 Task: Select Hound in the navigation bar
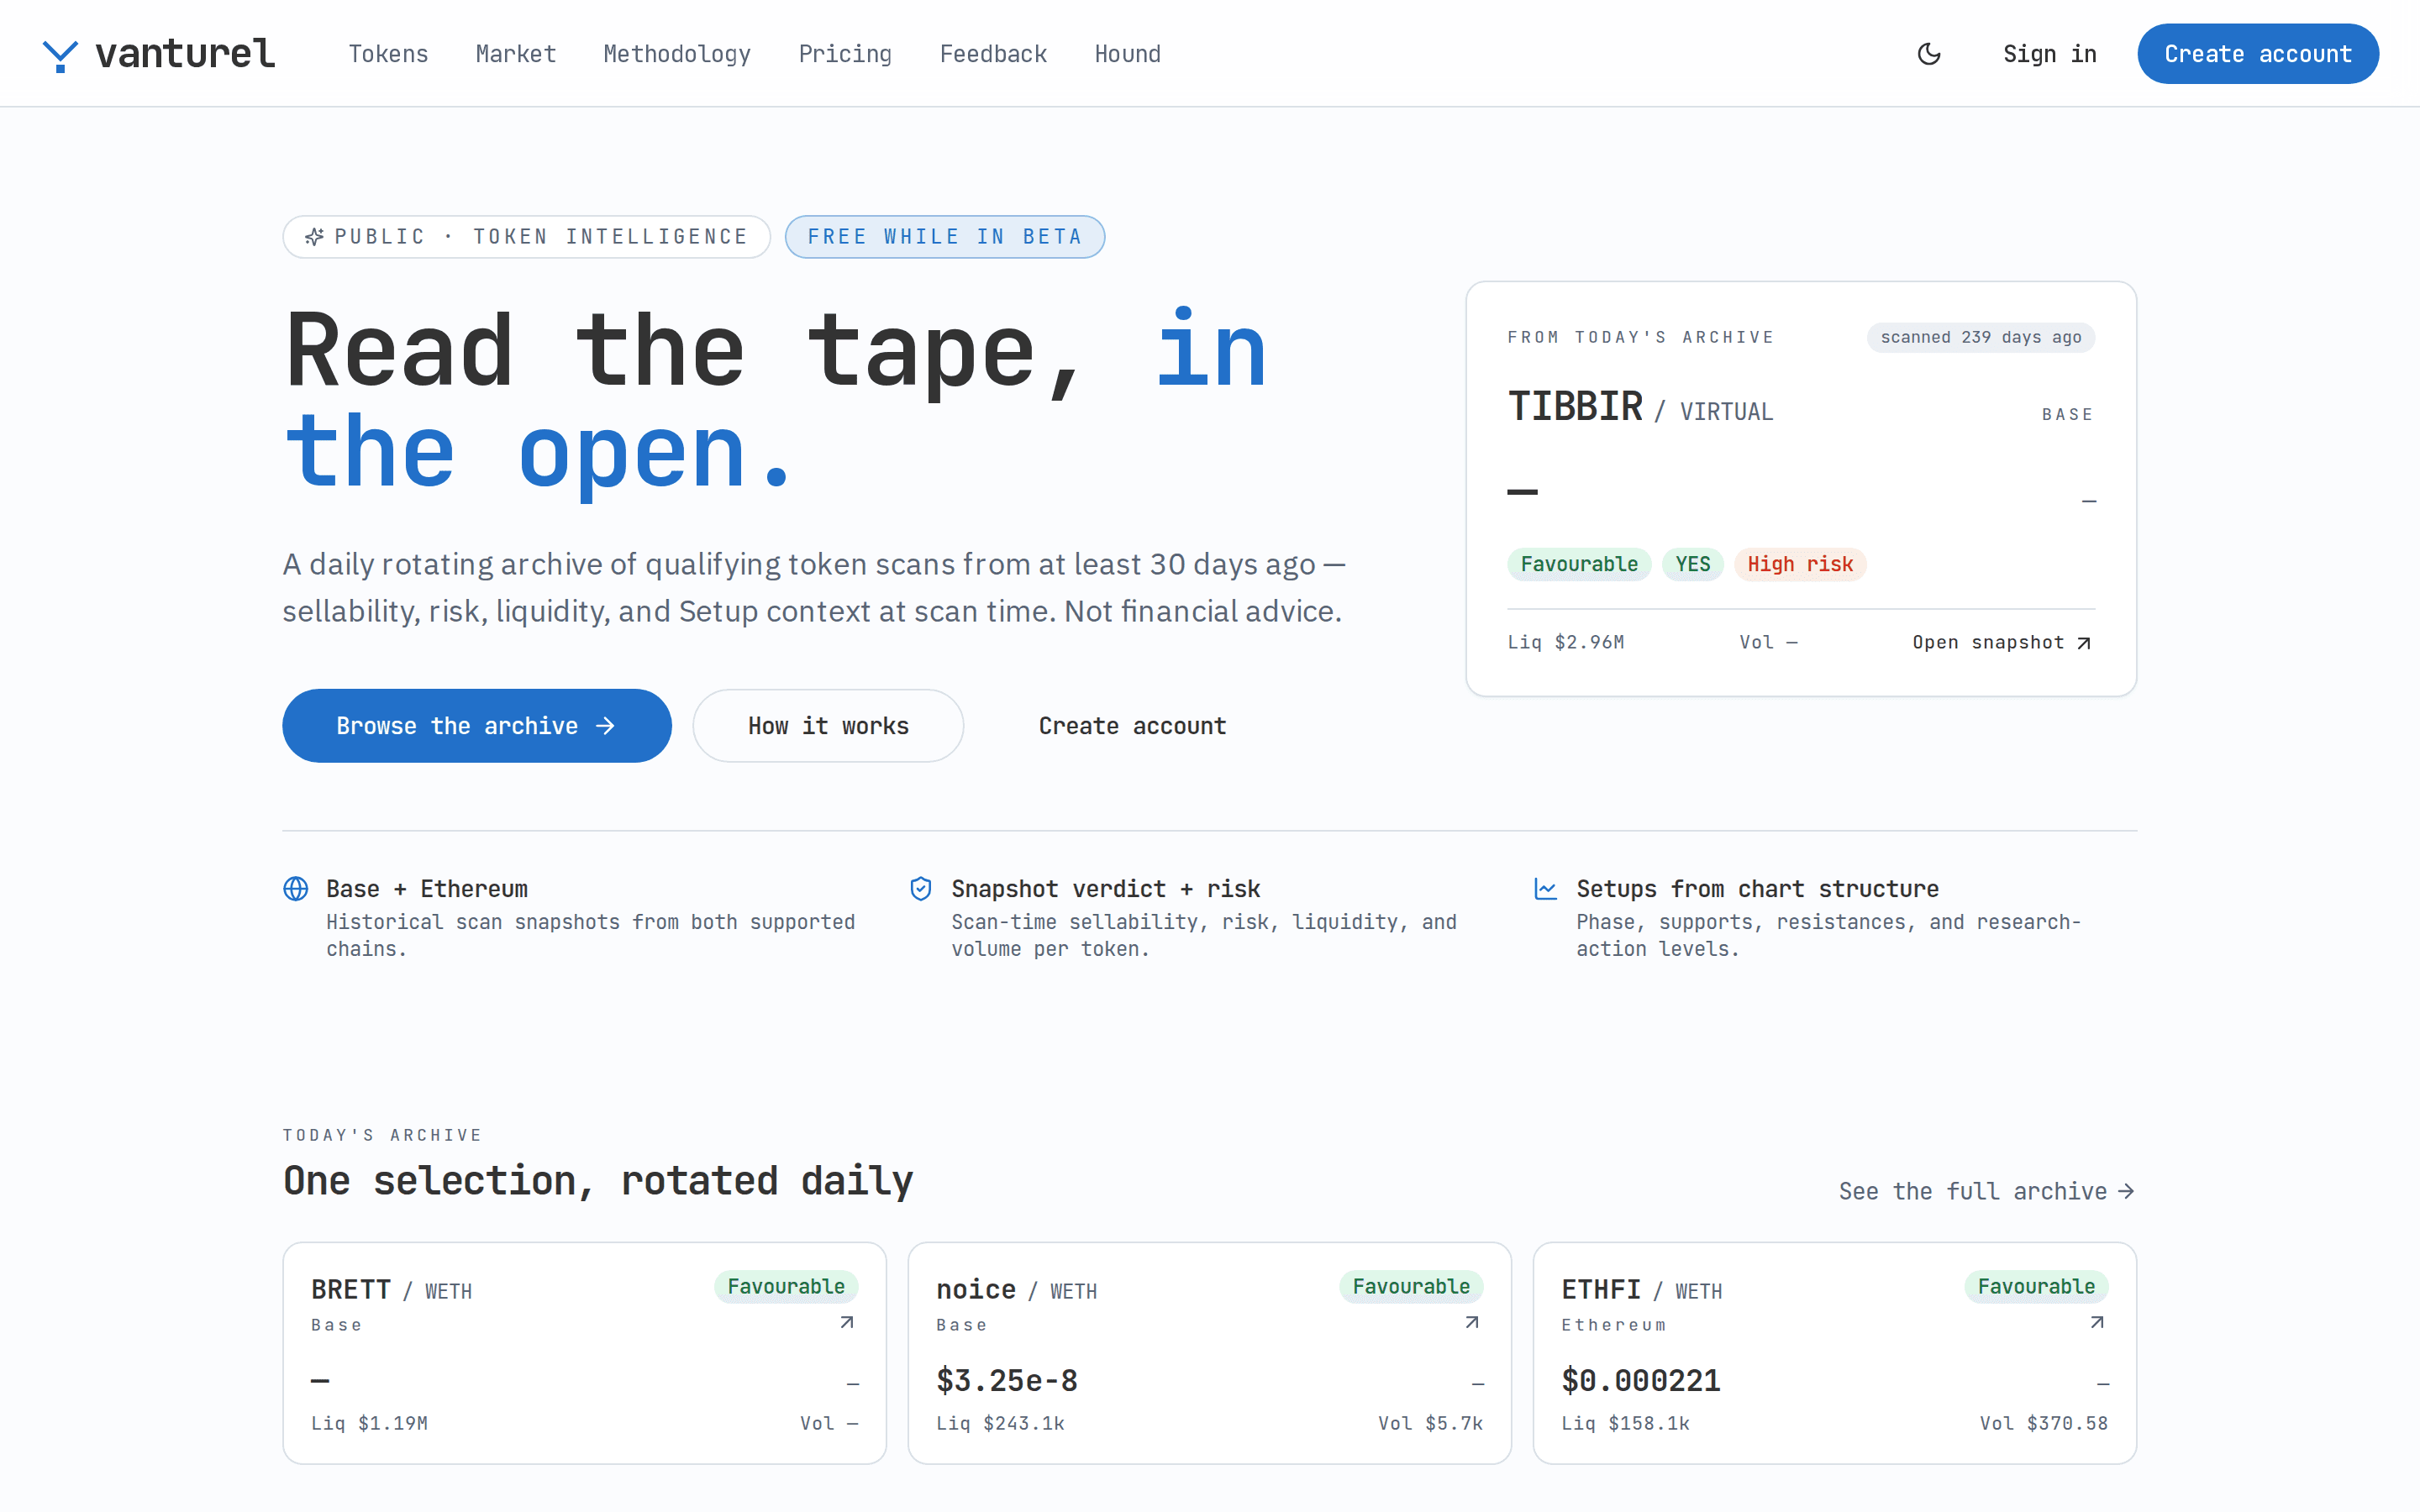click(x=1127, y=54)
